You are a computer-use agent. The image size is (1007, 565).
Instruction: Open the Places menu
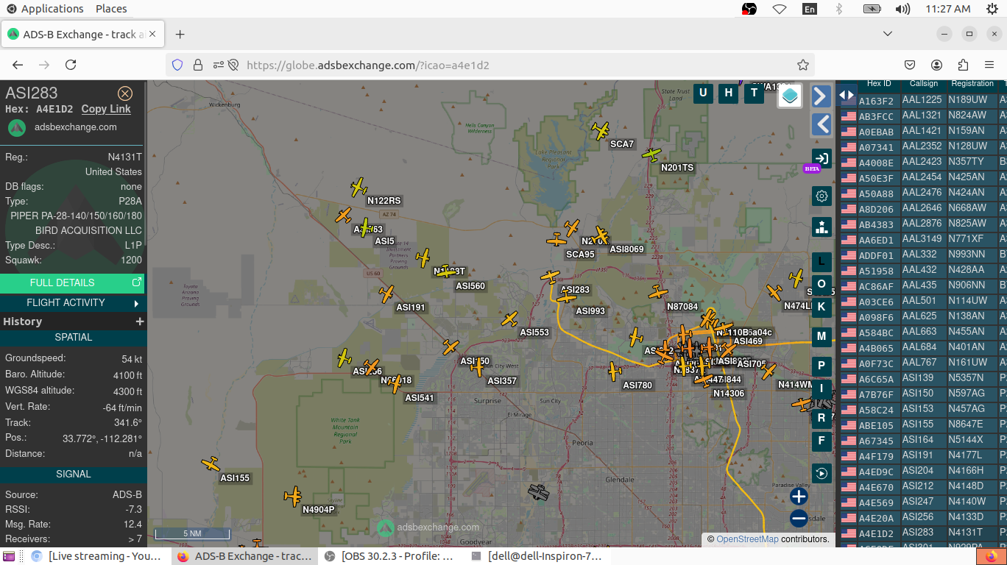tap(111, 9)
